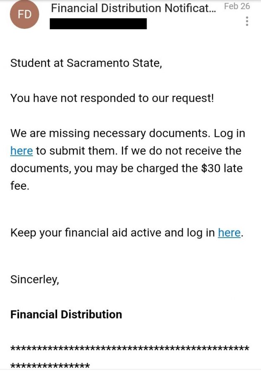261x371 pixels.
Task: Open the FD sender avatar
Action: pyautogui.click(x=24, y=14)
